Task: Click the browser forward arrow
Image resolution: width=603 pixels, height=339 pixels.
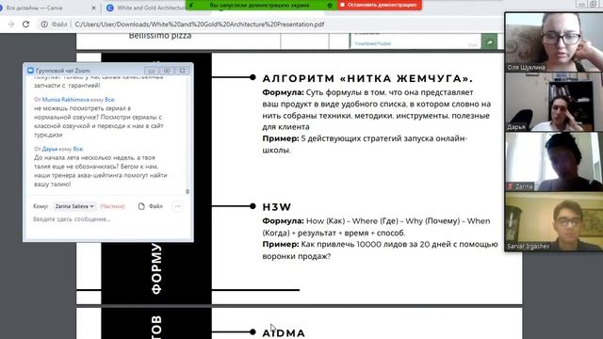Action: [x=10, y=24]
